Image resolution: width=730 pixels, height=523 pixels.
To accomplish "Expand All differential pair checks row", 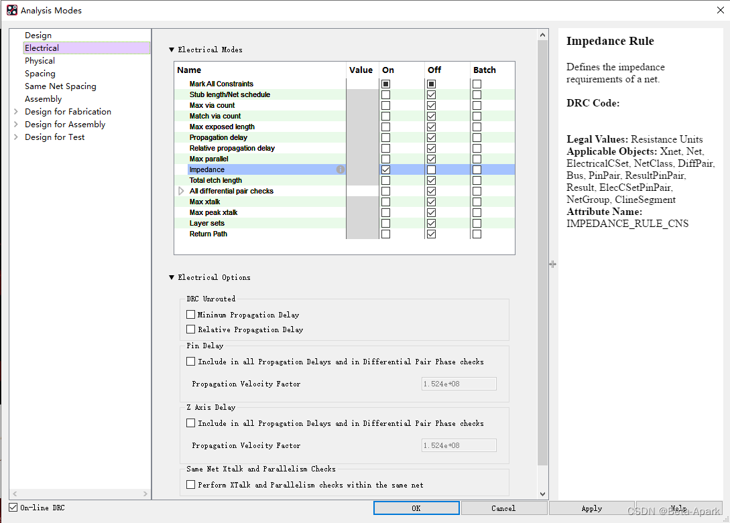I will [x=181, y=192].
